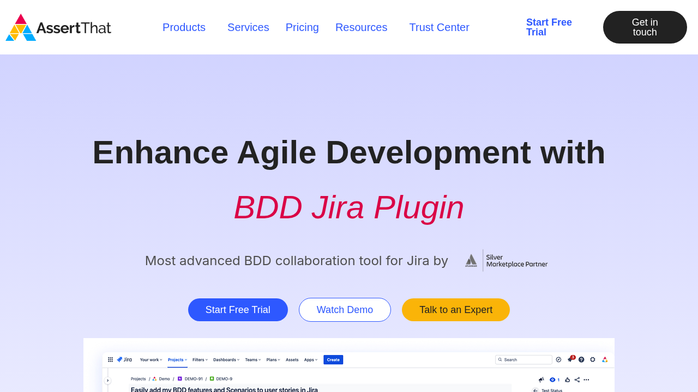Open the three-dot more actions menu on the issue
Image resolution: width=698 pixels, height=392 pixels.
click(x=586, y=379)
